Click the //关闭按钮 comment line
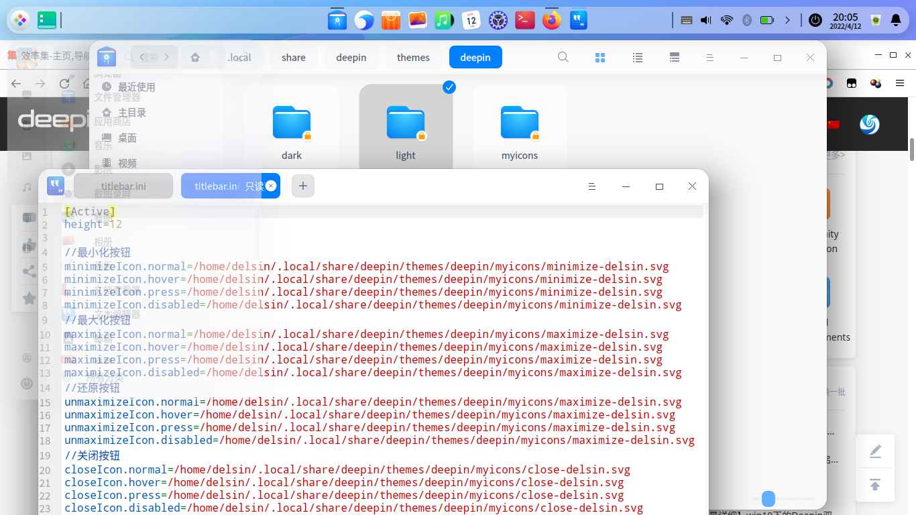 point(93,456)
